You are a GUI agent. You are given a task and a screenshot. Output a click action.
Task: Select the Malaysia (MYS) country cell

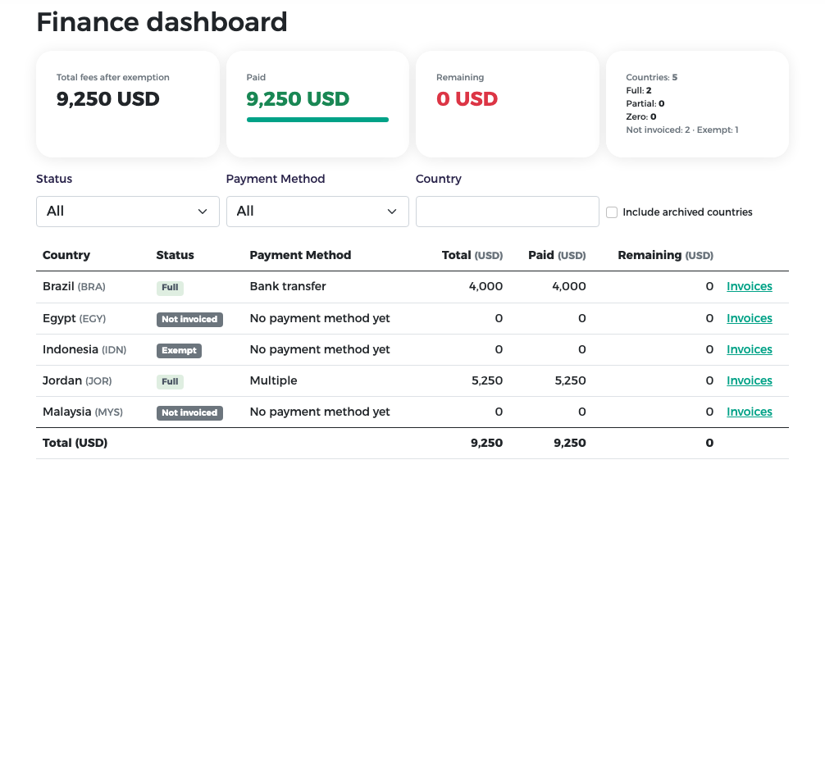point(83,412)
